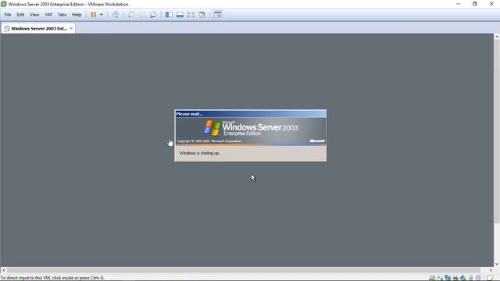Screen dimensions: 500x281
Task: Click the vertical scrollbar thumb
Action: [497, 131]
